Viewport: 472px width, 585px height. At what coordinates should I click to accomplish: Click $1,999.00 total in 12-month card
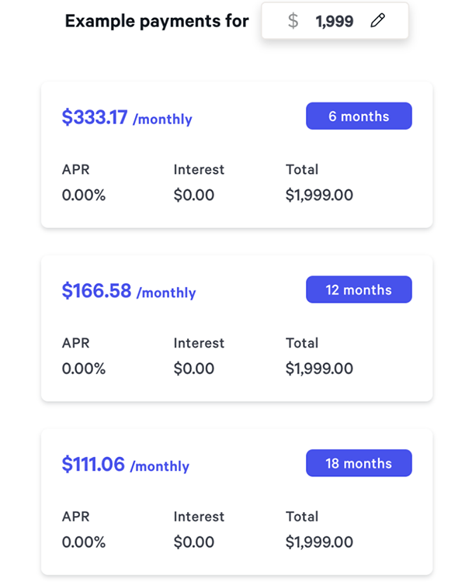319,369
